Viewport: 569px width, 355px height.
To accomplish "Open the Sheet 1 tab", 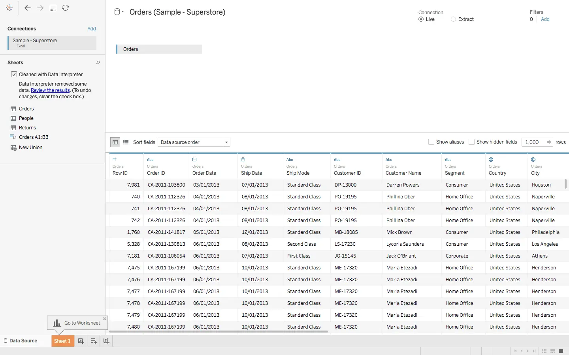I will click(62, 341).
